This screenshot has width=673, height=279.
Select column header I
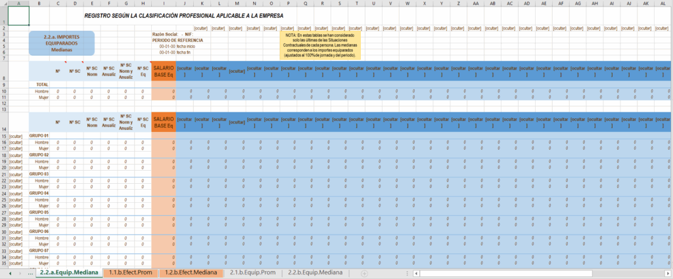click(163, 3)
